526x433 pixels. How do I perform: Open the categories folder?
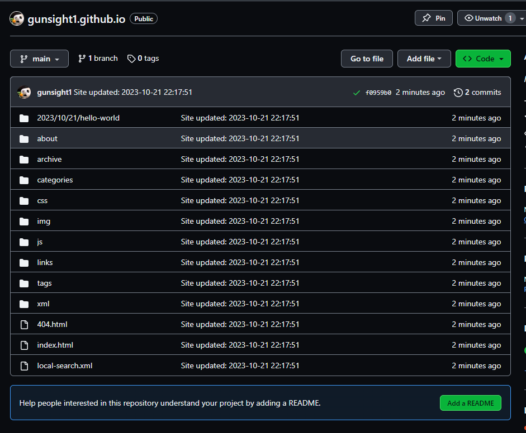55,180
